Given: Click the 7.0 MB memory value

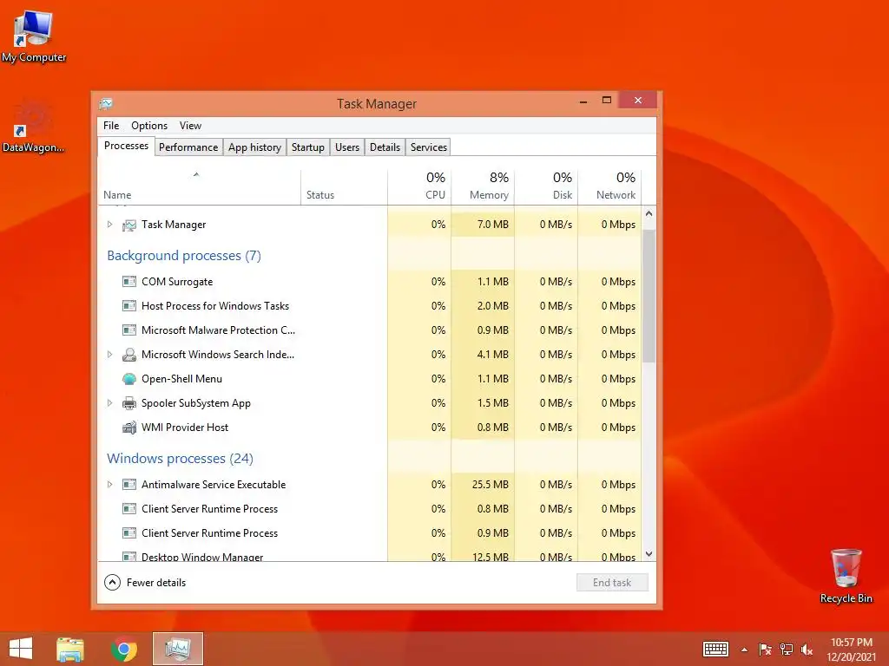Looking at the screenshot, I should coord(493,225).
